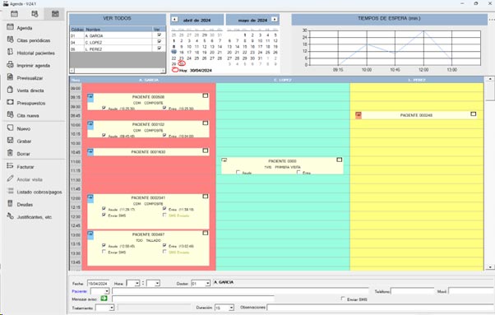Click the green Mensaje aviso arrow icon
The height and width of the screenshot is (315, 495).
click(x=104, y=299)
